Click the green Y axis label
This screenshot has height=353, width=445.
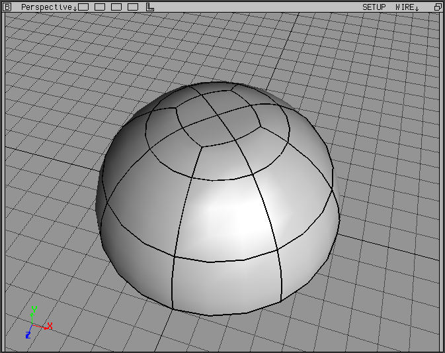(x=33, y=309)
